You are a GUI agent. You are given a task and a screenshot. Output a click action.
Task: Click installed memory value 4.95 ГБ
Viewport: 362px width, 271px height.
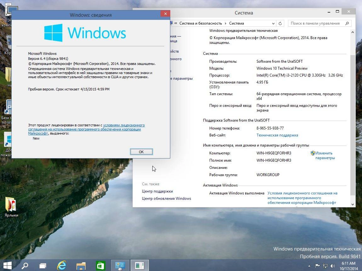point(262,82)
